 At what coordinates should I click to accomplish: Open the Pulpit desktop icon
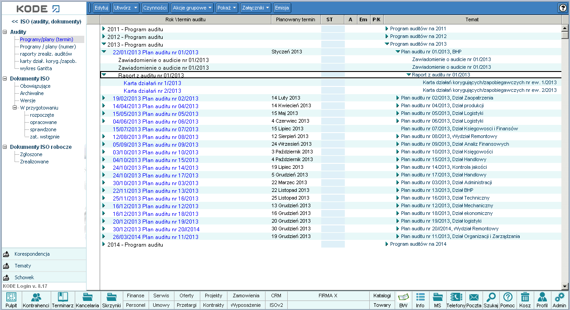click(x=11, y=300)
